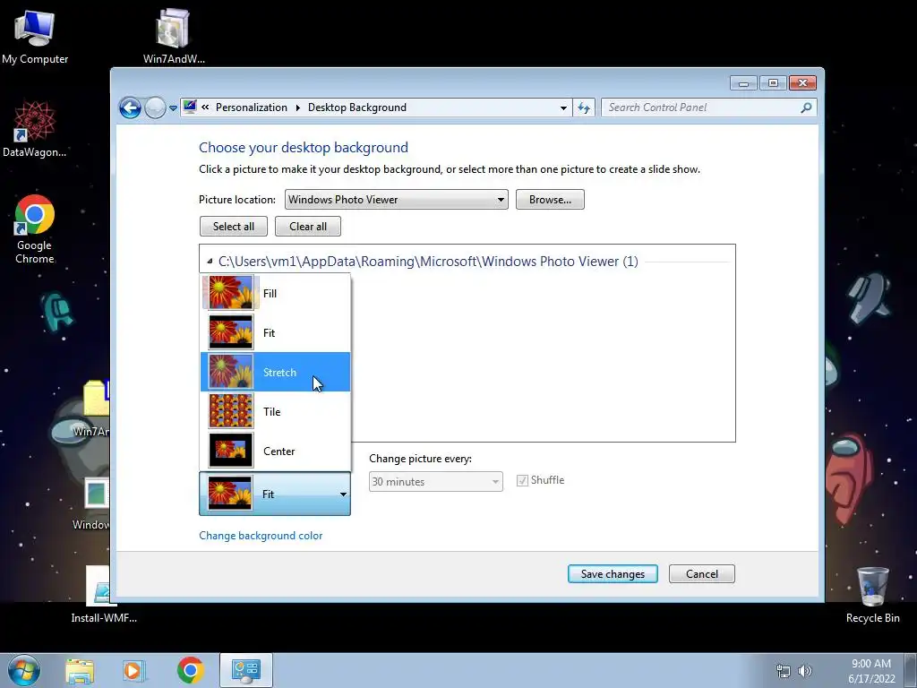Click the Cancel button

(x=702, y=574)
